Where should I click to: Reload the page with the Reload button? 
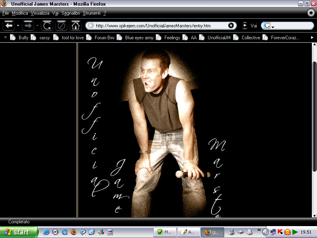pos(47,26)
